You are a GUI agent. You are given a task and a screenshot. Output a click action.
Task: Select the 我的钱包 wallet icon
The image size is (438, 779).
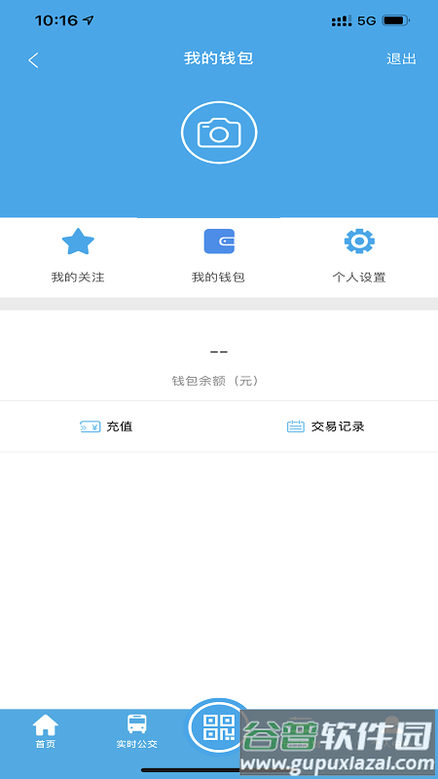pos(219,241)
